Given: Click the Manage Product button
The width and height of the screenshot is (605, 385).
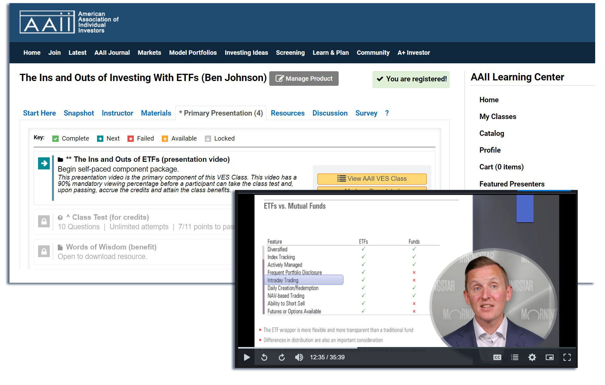Looking at the screenshot, I should click(304, 79).
